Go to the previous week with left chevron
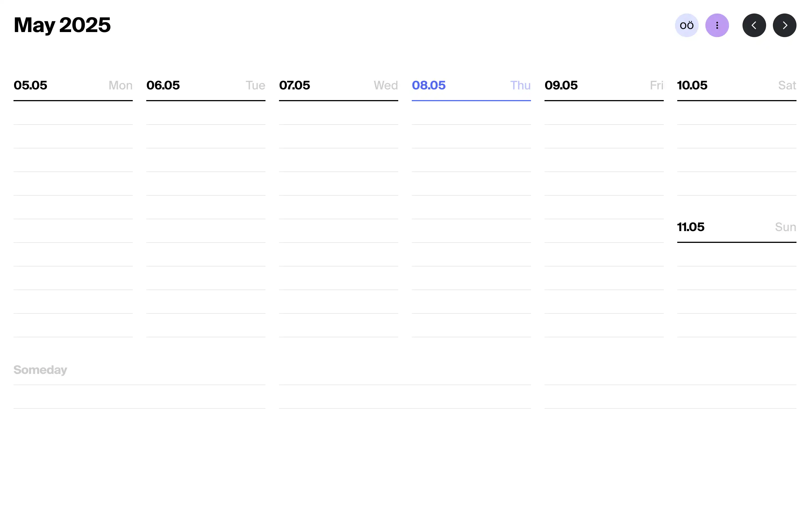The width and height of the screenshot is (810, 506). (754, 25)
